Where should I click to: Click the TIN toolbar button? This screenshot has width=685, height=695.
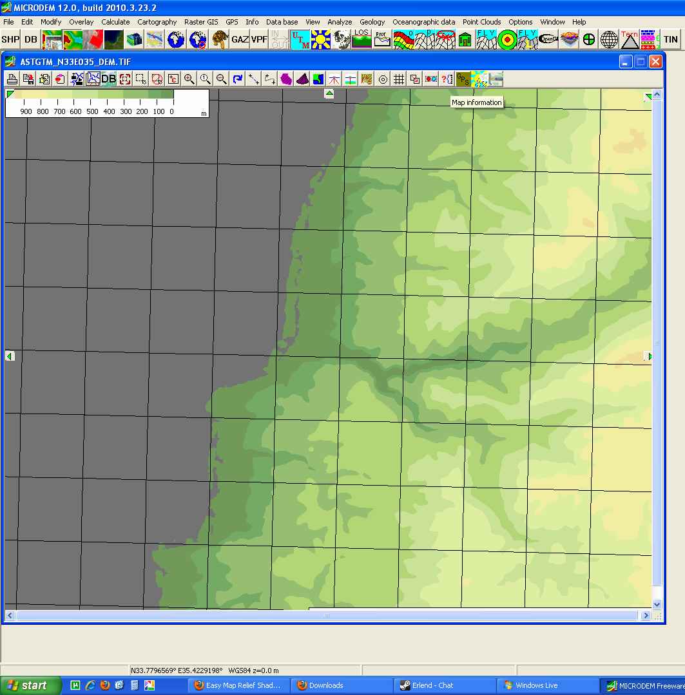tap(671, 39)
